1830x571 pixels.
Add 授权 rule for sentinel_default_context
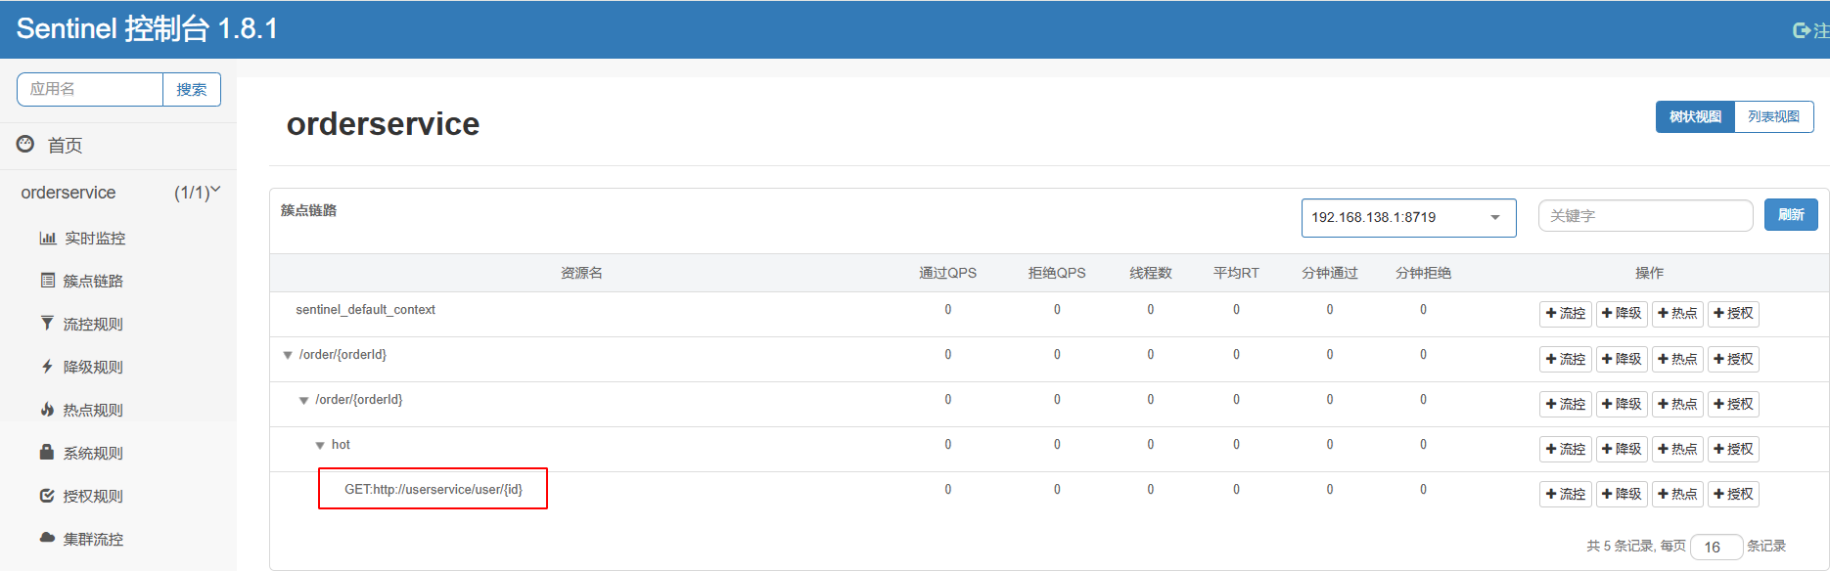(1733, 314)
